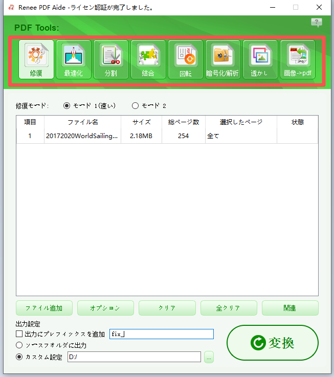The height and width of the screenshot is (377, 334).
Task: Select the 回転 (Rotate) tool
Action: click(186, 59)
